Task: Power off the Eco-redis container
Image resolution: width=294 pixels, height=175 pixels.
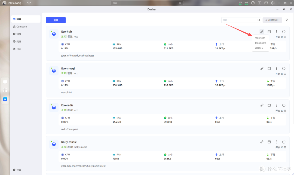Action: pos(284,105)
